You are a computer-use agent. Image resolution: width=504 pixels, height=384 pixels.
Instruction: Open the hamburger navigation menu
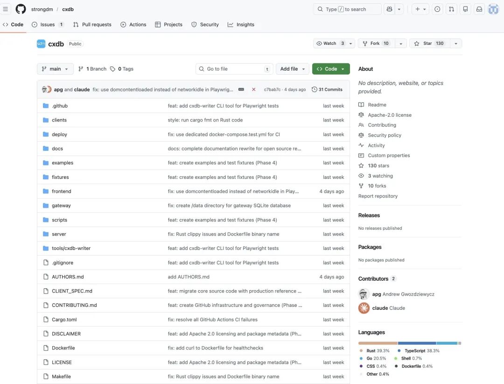(x=6, y=9)
